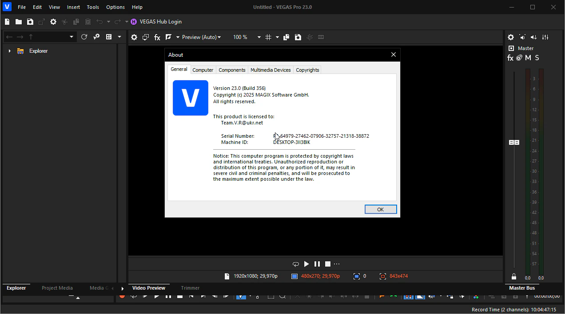This screenshot has height=314, width=565.
Task: Save snapshot to file from preview toolbar
Action: (x=298, y=37)
